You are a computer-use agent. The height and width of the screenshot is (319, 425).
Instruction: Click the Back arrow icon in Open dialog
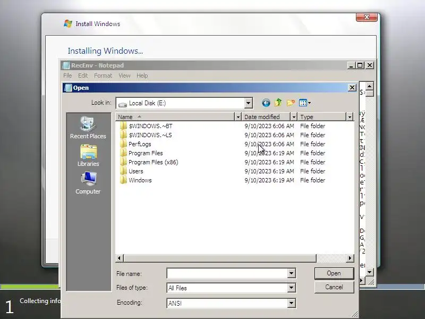click(x=266, y=103)
